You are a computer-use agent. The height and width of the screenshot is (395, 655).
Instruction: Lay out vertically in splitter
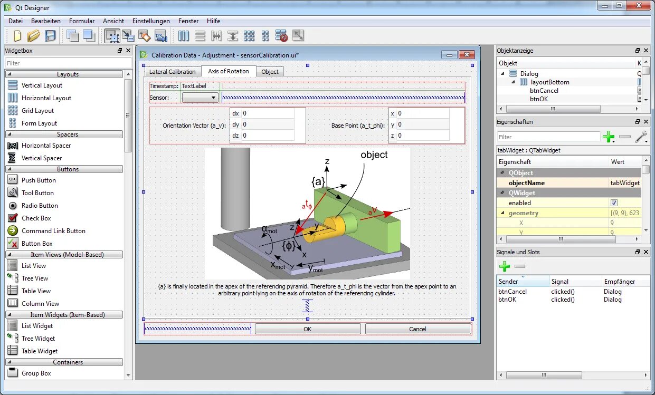tap(233, 36)
